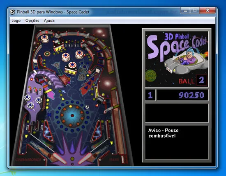Viewport: 226px width, 176px height.
Task: Open the Opções menu
Action: (x=32, y=20)
